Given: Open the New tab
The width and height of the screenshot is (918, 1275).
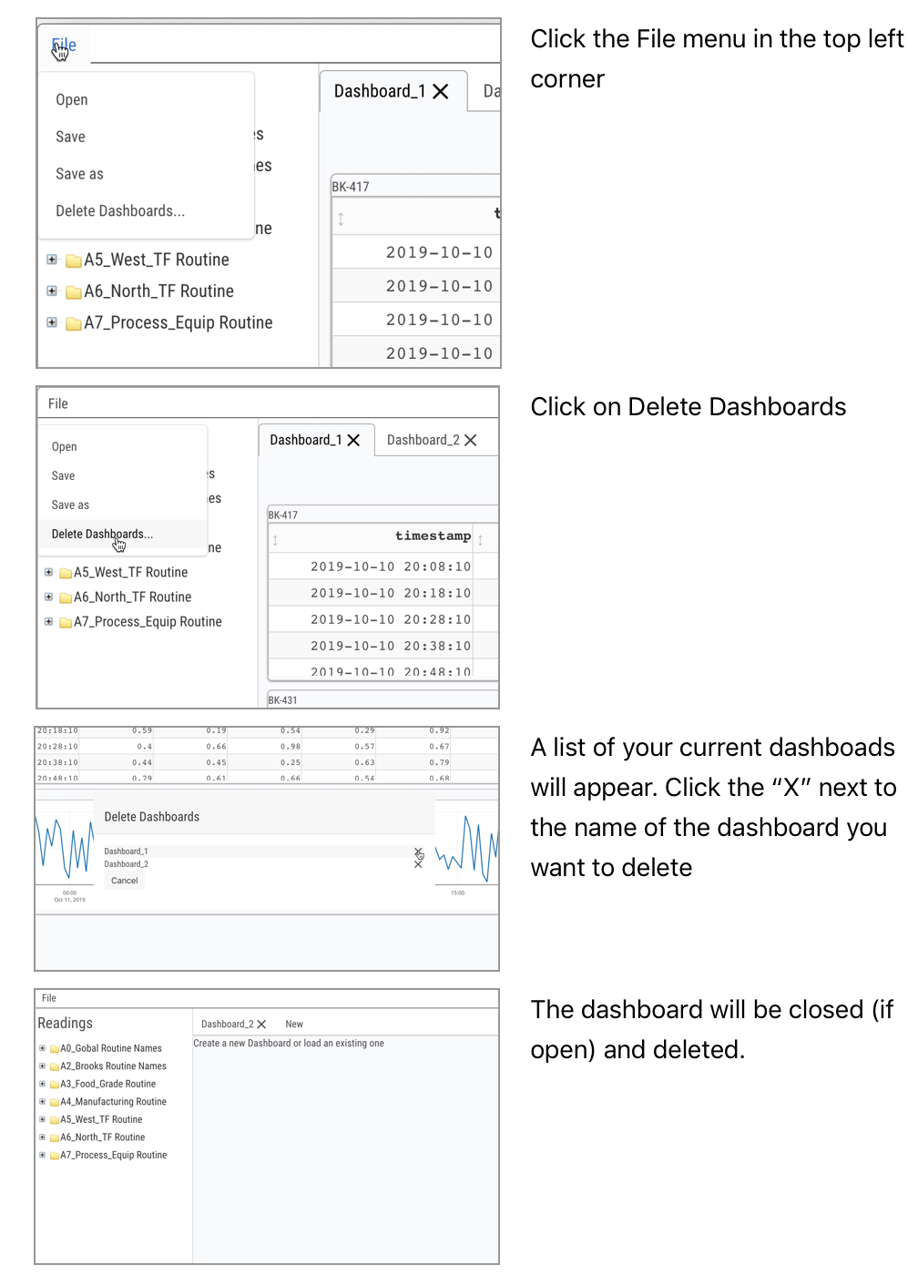Looking at the screenshot, I should (x=294, y=1025).
